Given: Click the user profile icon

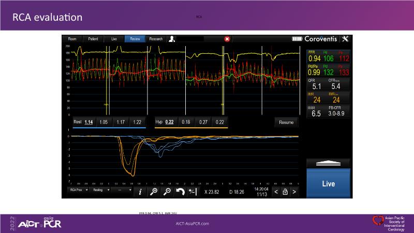Looking at the screenshot, I should coord(172,39).
